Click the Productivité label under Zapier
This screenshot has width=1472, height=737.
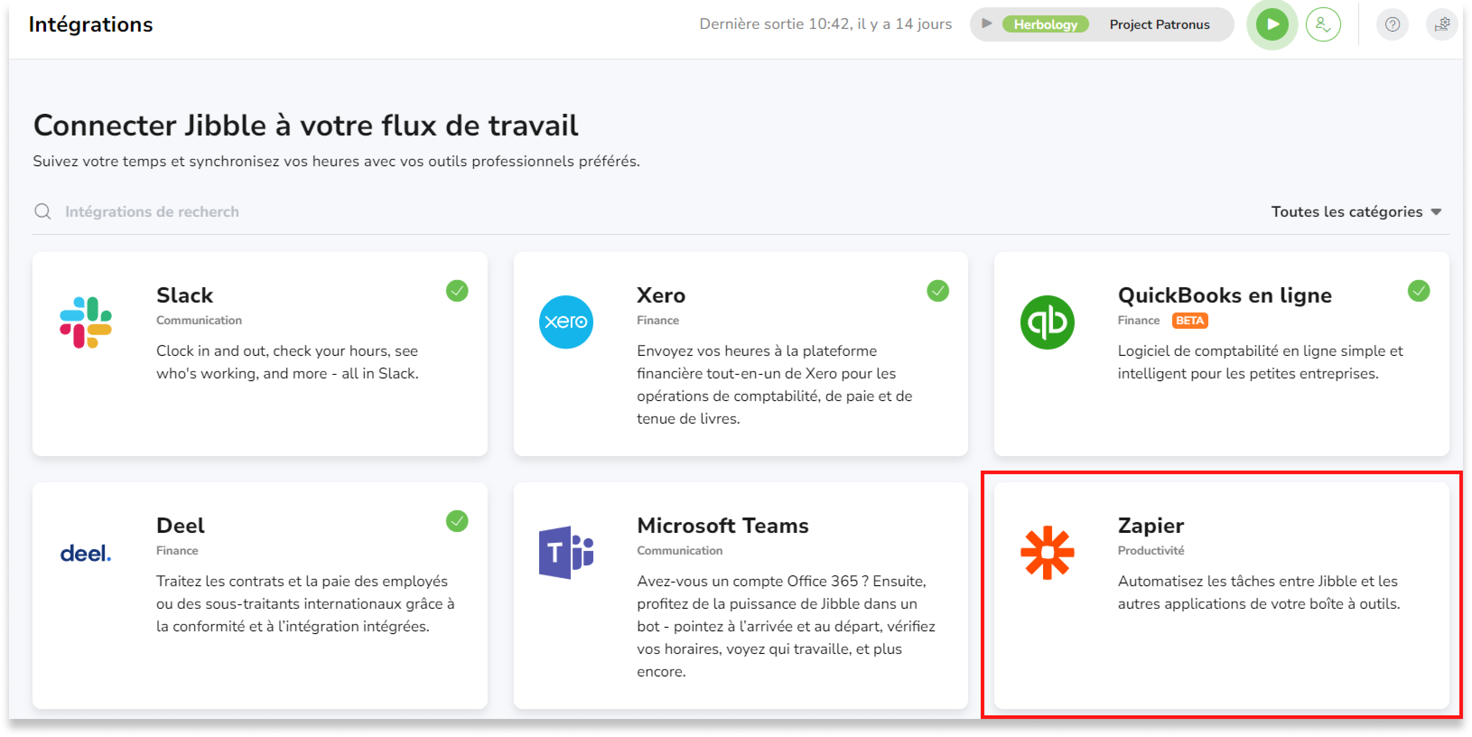tap(1151, 551)
